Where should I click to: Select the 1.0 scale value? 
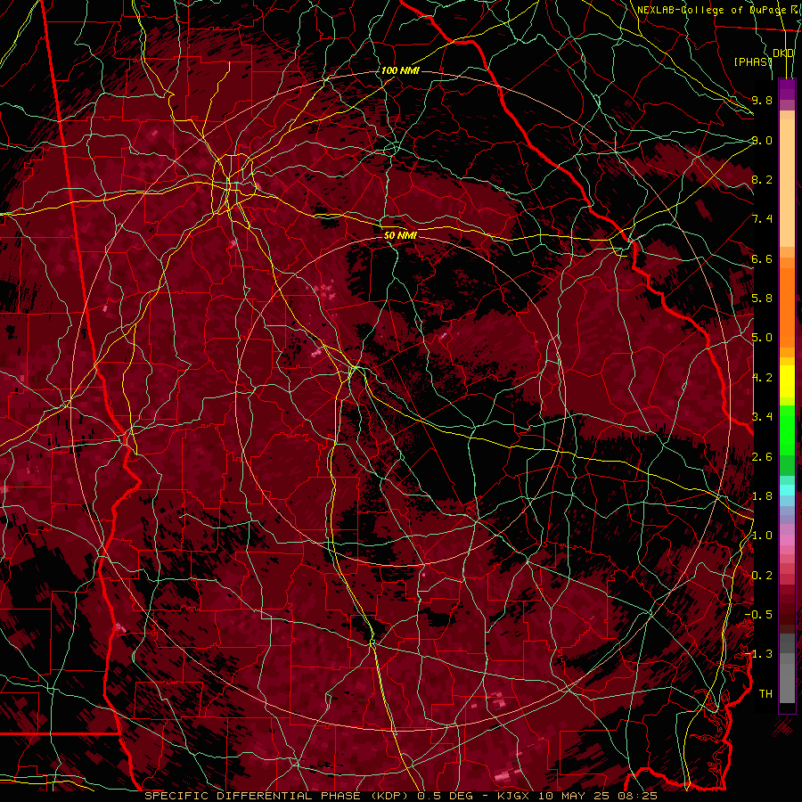point(762,536)
